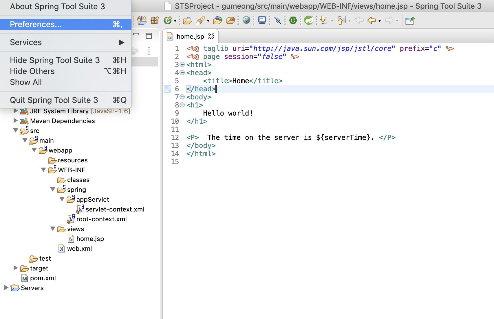Click the Search flashlight toolbar icon
This screenshot has width=494, height=319.
200,20
